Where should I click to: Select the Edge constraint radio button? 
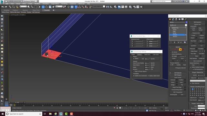click(x=198, y=28)
